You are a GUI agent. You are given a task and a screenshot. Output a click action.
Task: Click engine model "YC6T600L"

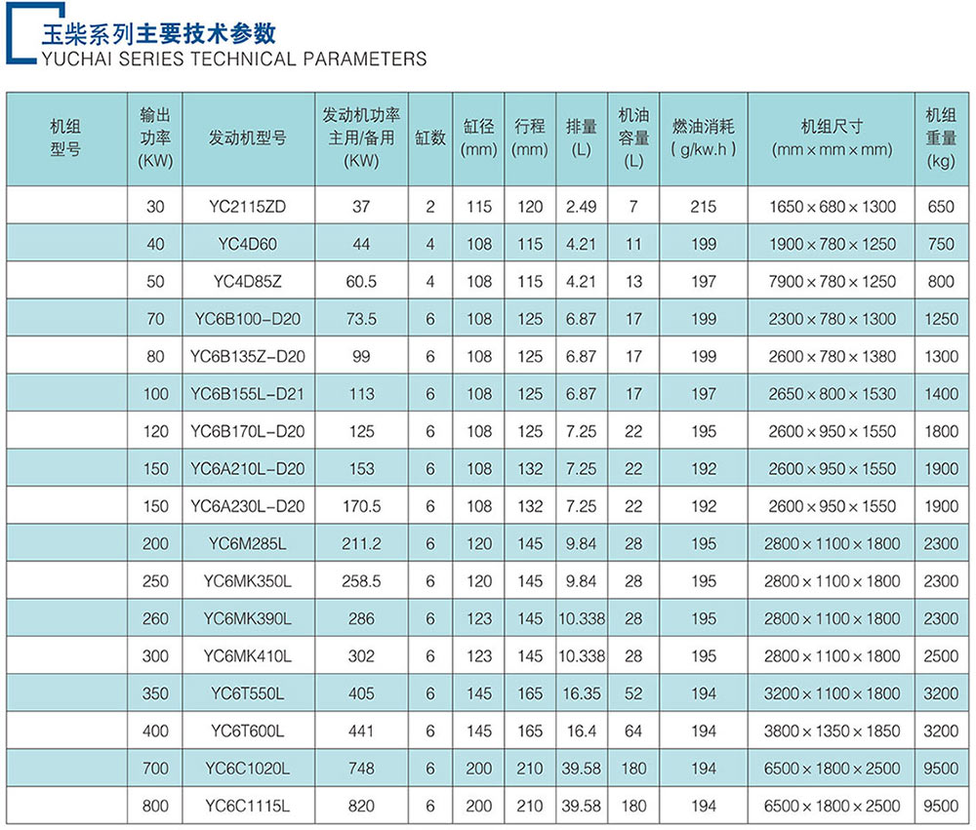tap(248, 731)
